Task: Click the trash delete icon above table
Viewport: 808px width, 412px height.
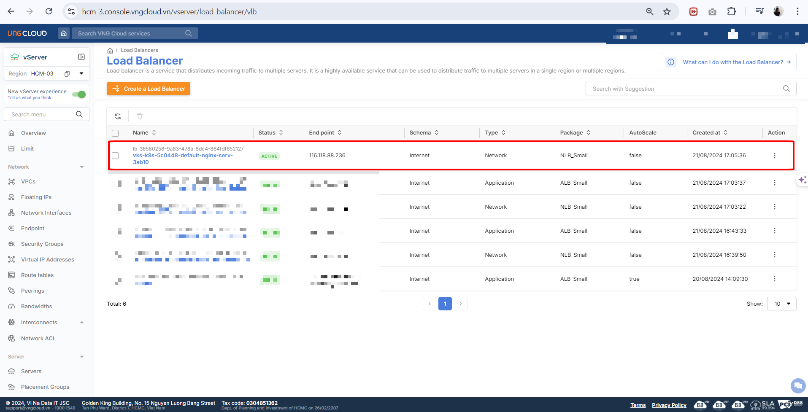Action: click(140, 116)
